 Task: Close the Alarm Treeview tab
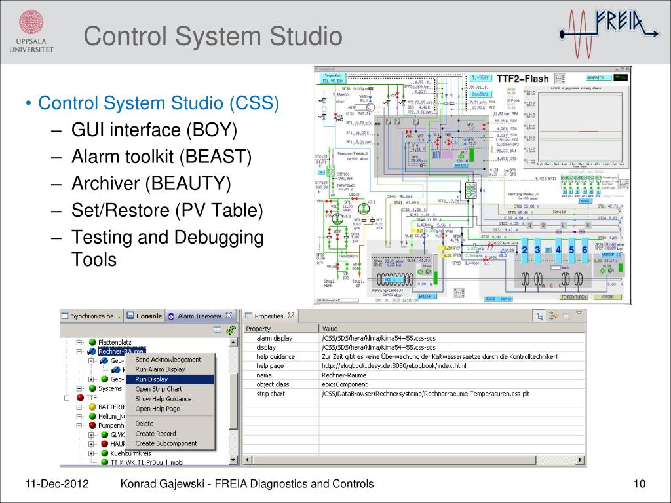229,316
